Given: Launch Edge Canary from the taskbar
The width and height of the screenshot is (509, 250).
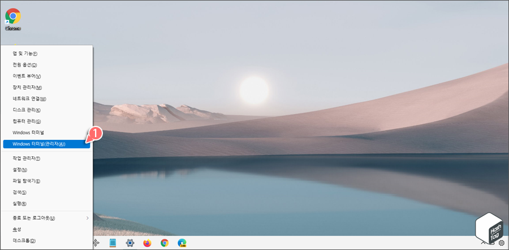Looking at the screenshot, I should pos(182,243).
